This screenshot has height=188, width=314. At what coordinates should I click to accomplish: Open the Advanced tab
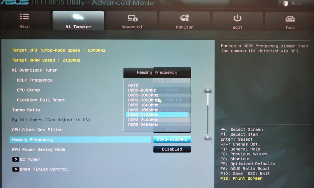click(131, 21)
